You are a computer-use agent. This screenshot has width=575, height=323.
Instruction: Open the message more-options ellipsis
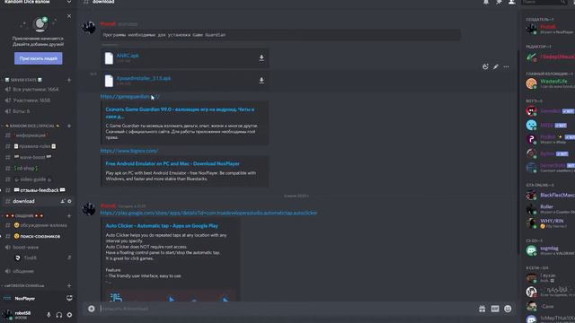point(506,66)
